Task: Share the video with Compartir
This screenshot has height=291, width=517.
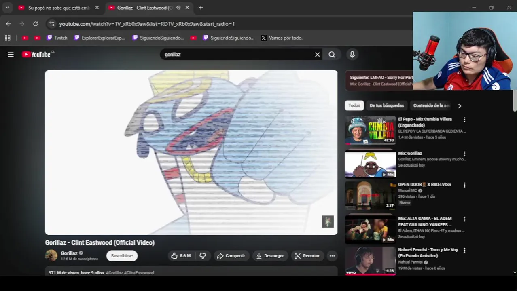Action: pyautogui.click(x=231, y=256)
